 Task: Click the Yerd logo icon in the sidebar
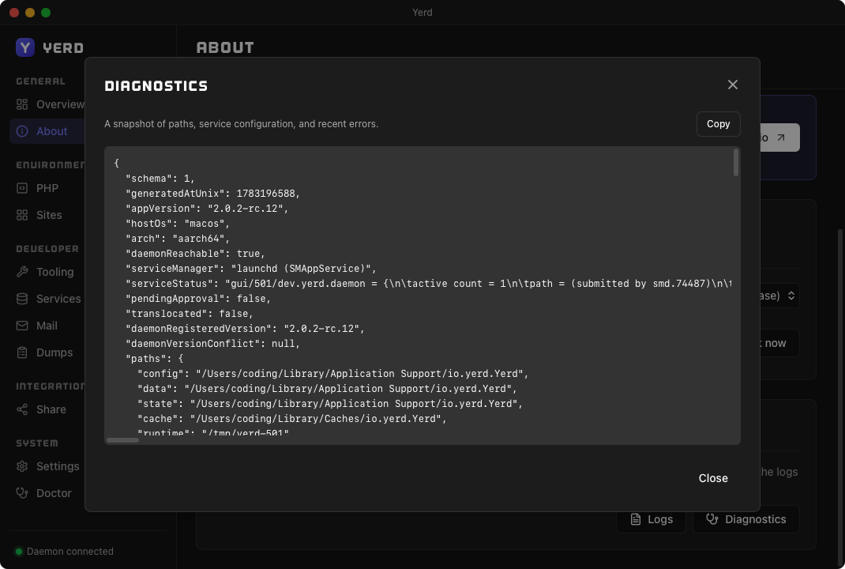(24, 47)
